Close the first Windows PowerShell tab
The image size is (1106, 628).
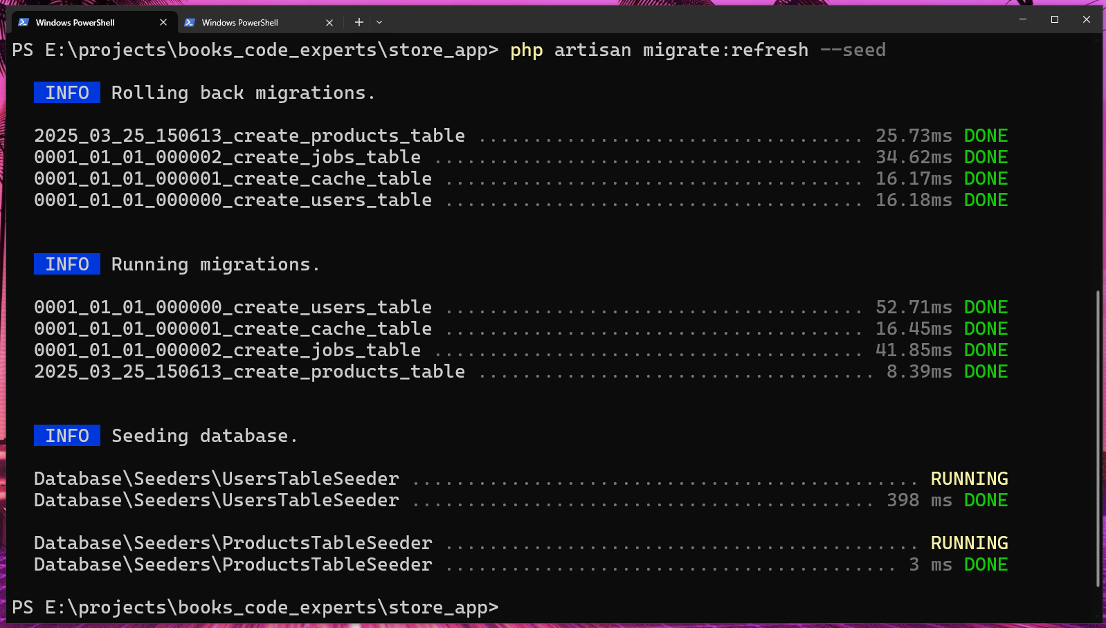[163, 22]
